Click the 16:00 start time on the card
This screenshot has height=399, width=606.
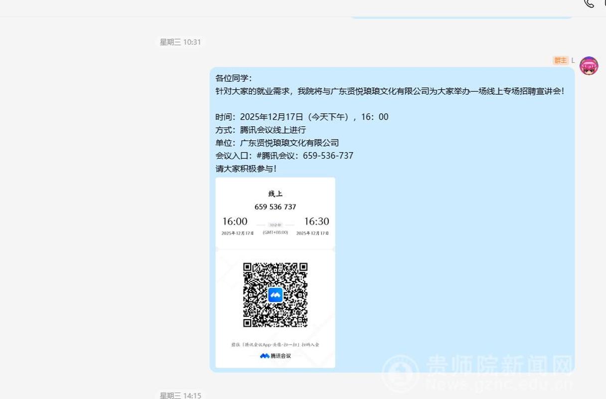point(235,221)
